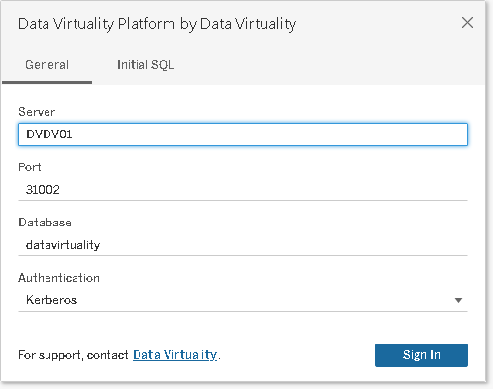This screenshot has height=389, width=493.
Task: Open the Authentication dropdown showing Kerberos
Action: click(x=243, y=300)
